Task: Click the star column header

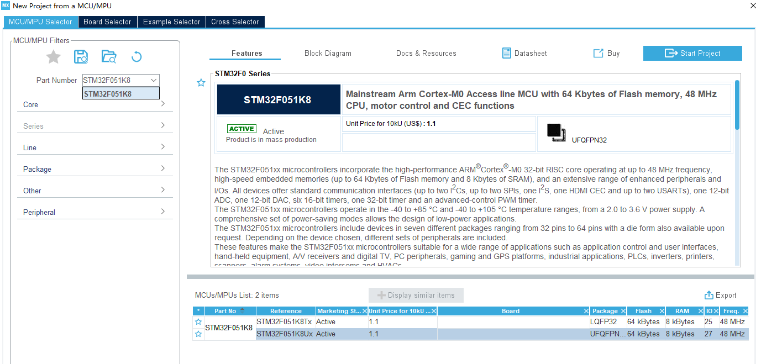Action: (x=198, y=311)
